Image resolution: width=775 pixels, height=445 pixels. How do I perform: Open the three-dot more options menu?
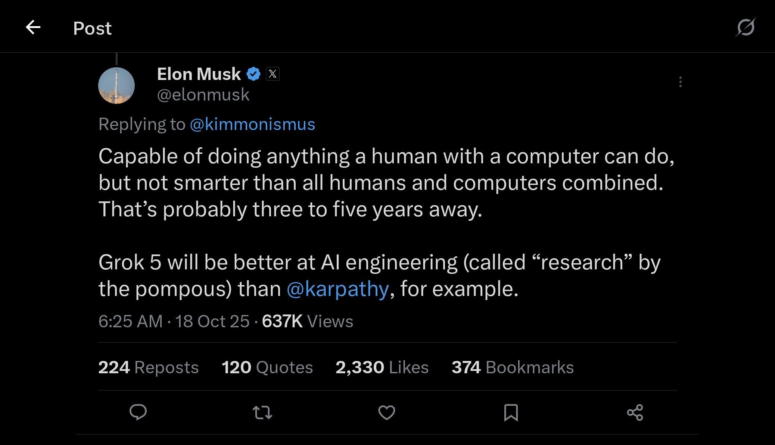point(681,82)
